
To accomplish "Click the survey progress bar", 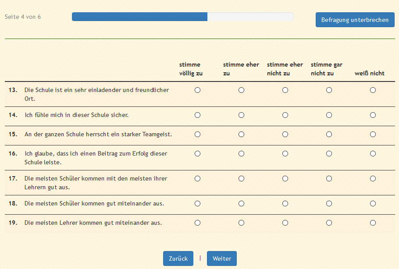I will pos(183,17).
